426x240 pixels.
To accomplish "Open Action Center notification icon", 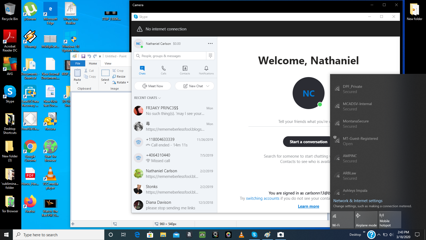I will coord(417,235).
